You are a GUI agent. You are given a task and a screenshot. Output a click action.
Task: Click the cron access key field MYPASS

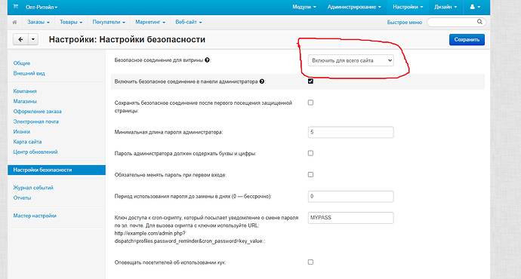tap(350, 218)
